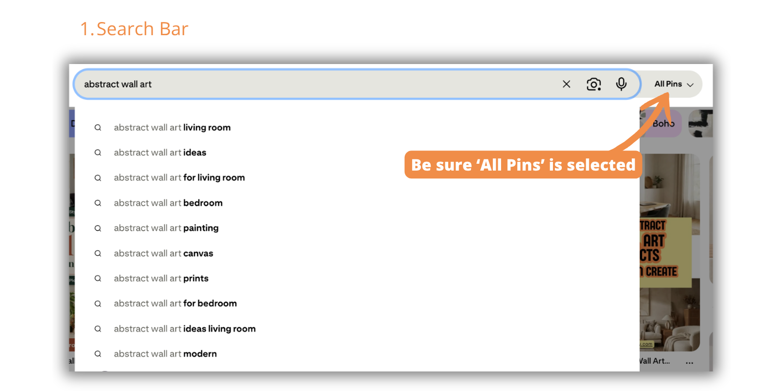Open the pin image with 'ART' and 'CREATE' text

point(669,252)
